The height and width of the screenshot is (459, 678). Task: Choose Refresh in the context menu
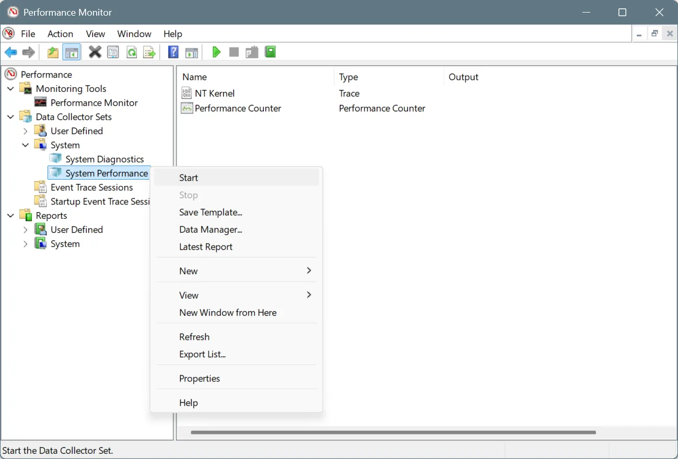pos(236,337)
